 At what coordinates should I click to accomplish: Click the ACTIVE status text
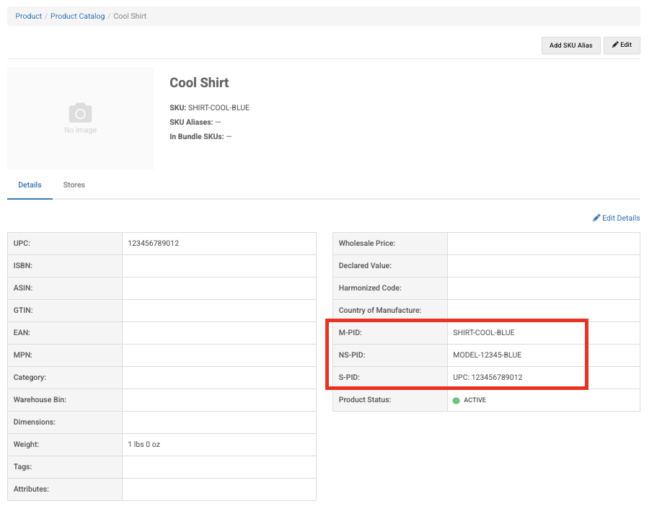pyautogui.click(x=475, y=400)
